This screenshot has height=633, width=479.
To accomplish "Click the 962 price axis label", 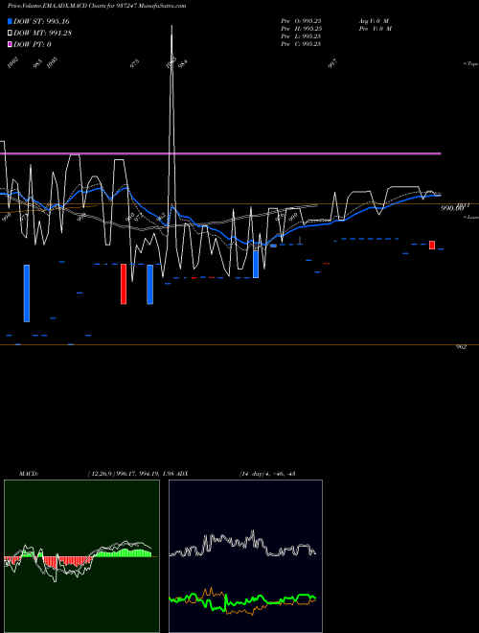I will point(461,347).
